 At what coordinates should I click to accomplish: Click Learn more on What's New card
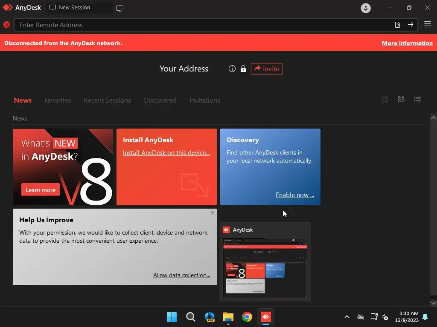41,190
